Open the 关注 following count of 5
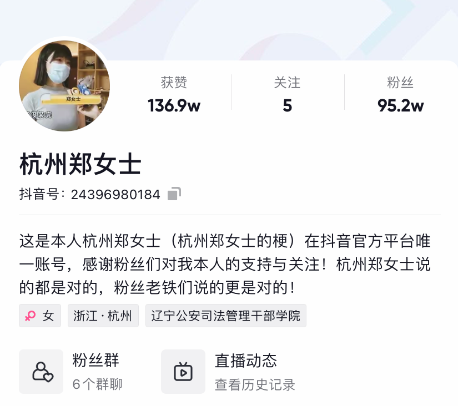Viewport: 458px width, 406px height. [288, 94]
